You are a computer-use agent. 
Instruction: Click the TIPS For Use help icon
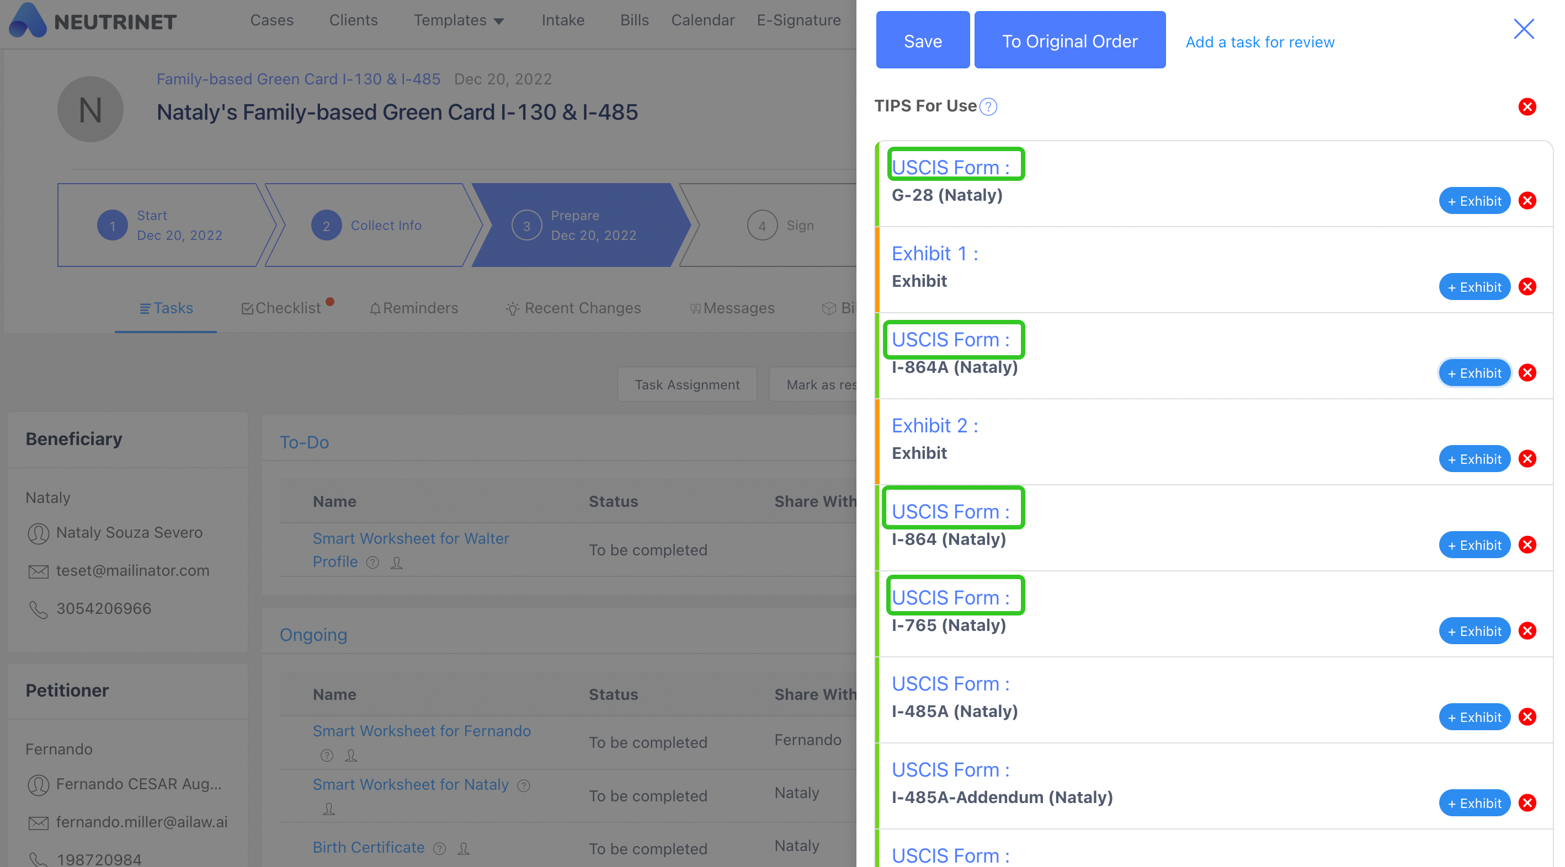[x=988, y=107]
